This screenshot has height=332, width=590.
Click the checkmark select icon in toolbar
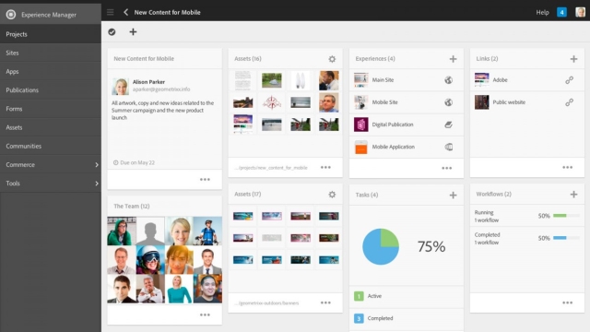[112, 32]
